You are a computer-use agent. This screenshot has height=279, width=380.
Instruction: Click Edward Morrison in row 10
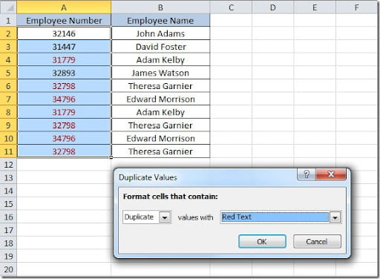(x=160, y=138)
